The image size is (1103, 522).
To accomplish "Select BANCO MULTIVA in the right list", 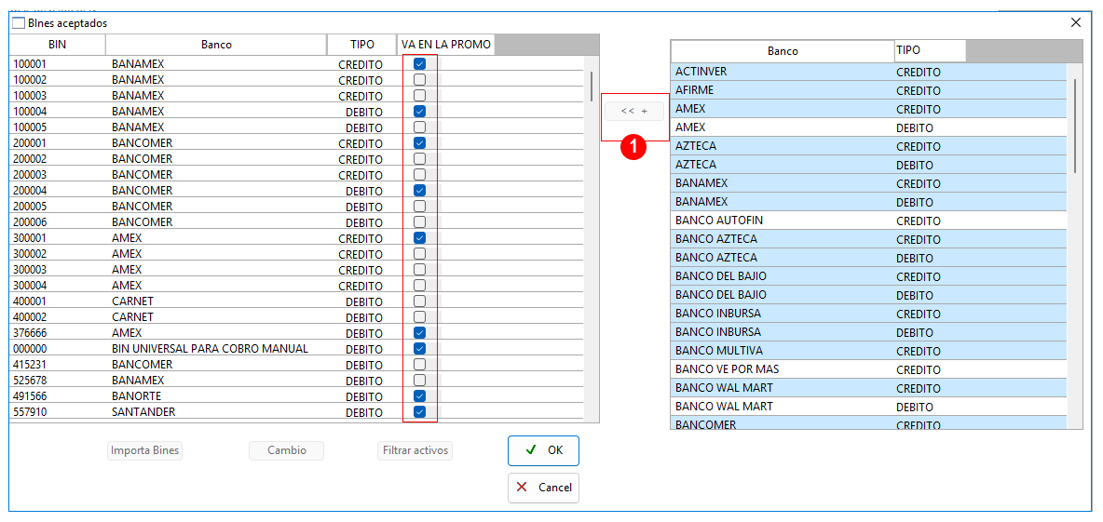I will (869, 351).
